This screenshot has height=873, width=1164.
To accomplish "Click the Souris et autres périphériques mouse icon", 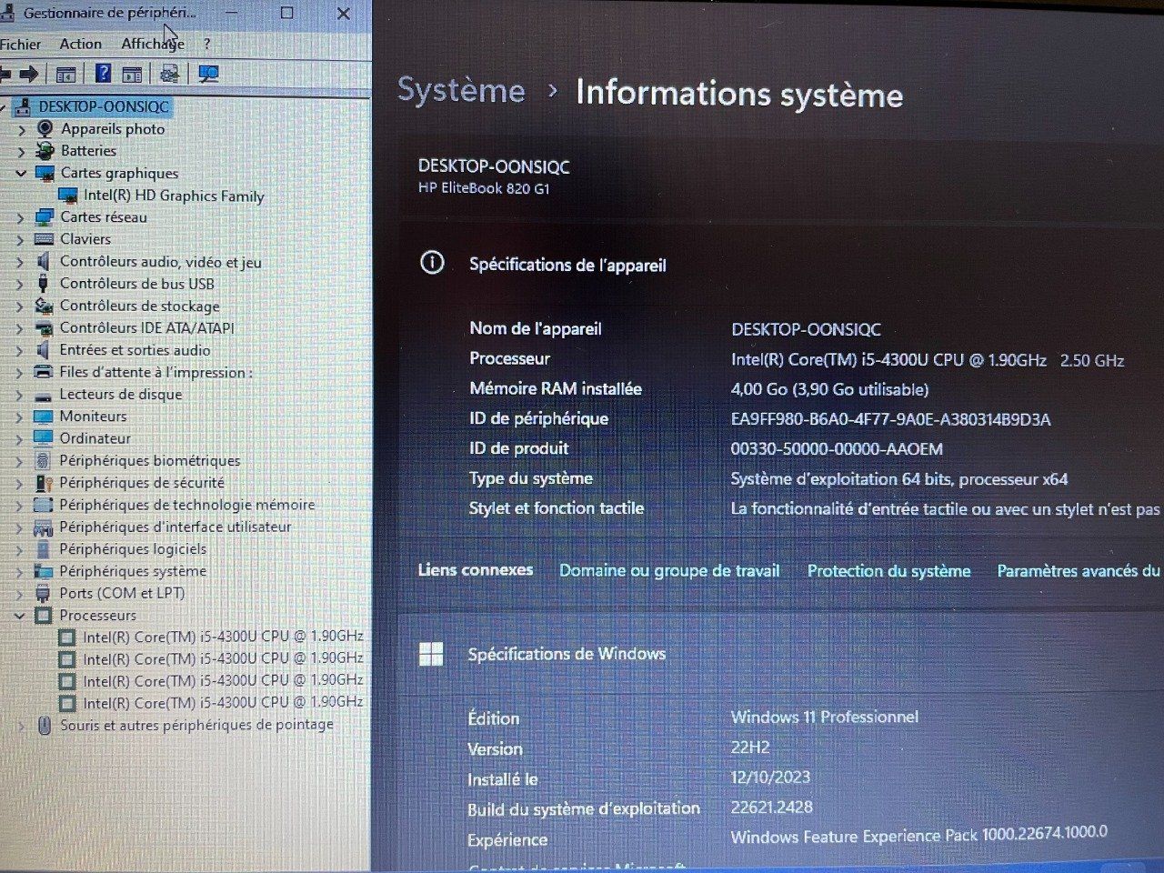I will point(44,726).
